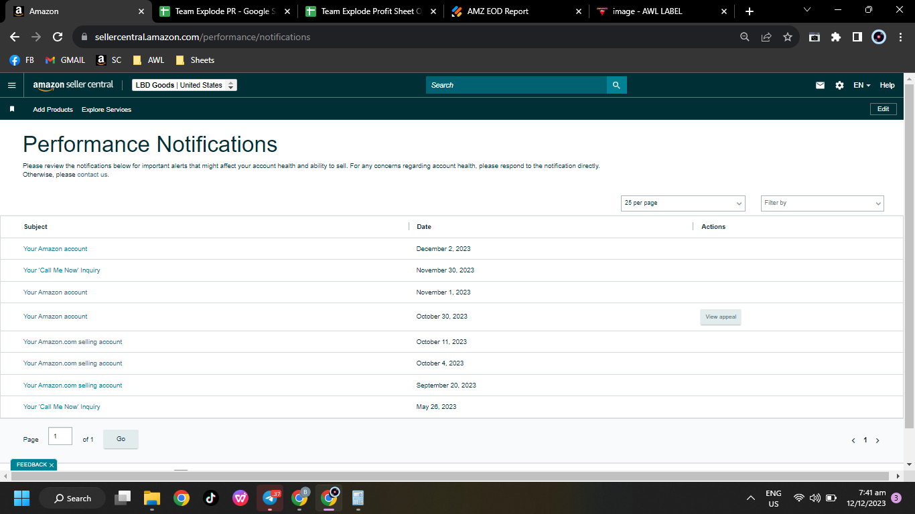Click the Seller Central search field

coord(516,85)
